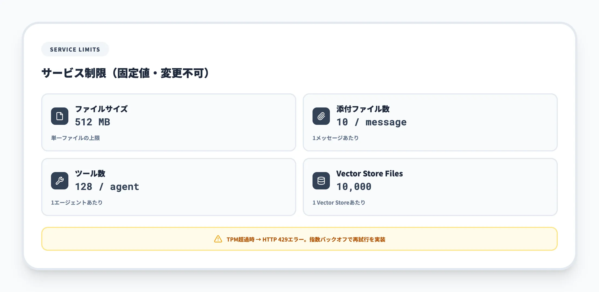Click the HTTP 429 error warning text

306,239
